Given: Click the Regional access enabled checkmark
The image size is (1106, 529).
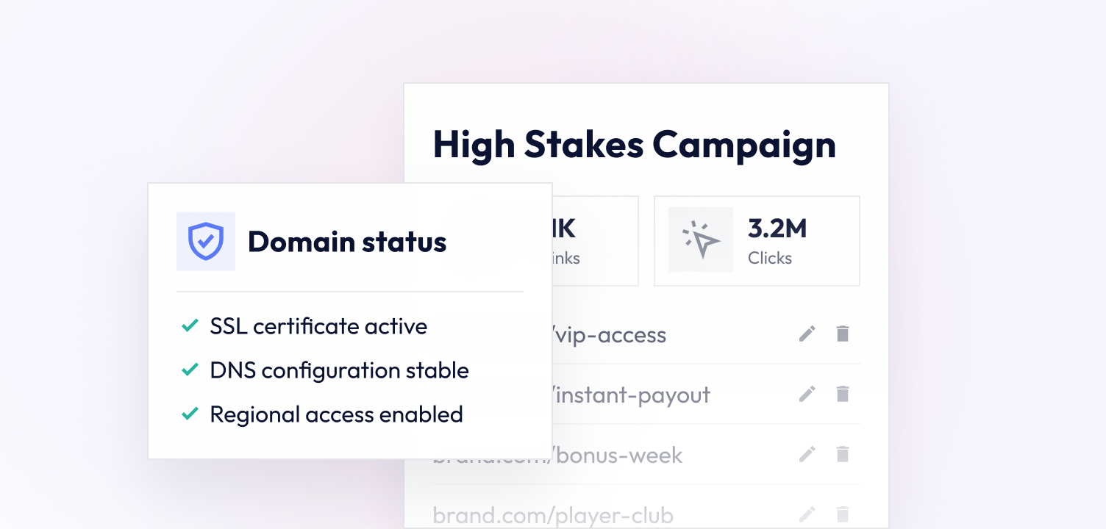Looking at the screenshot, I should [190, 414].
